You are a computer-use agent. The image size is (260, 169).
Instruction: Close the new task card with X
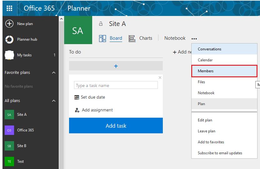pyautogui.click(x=160, y=78)
